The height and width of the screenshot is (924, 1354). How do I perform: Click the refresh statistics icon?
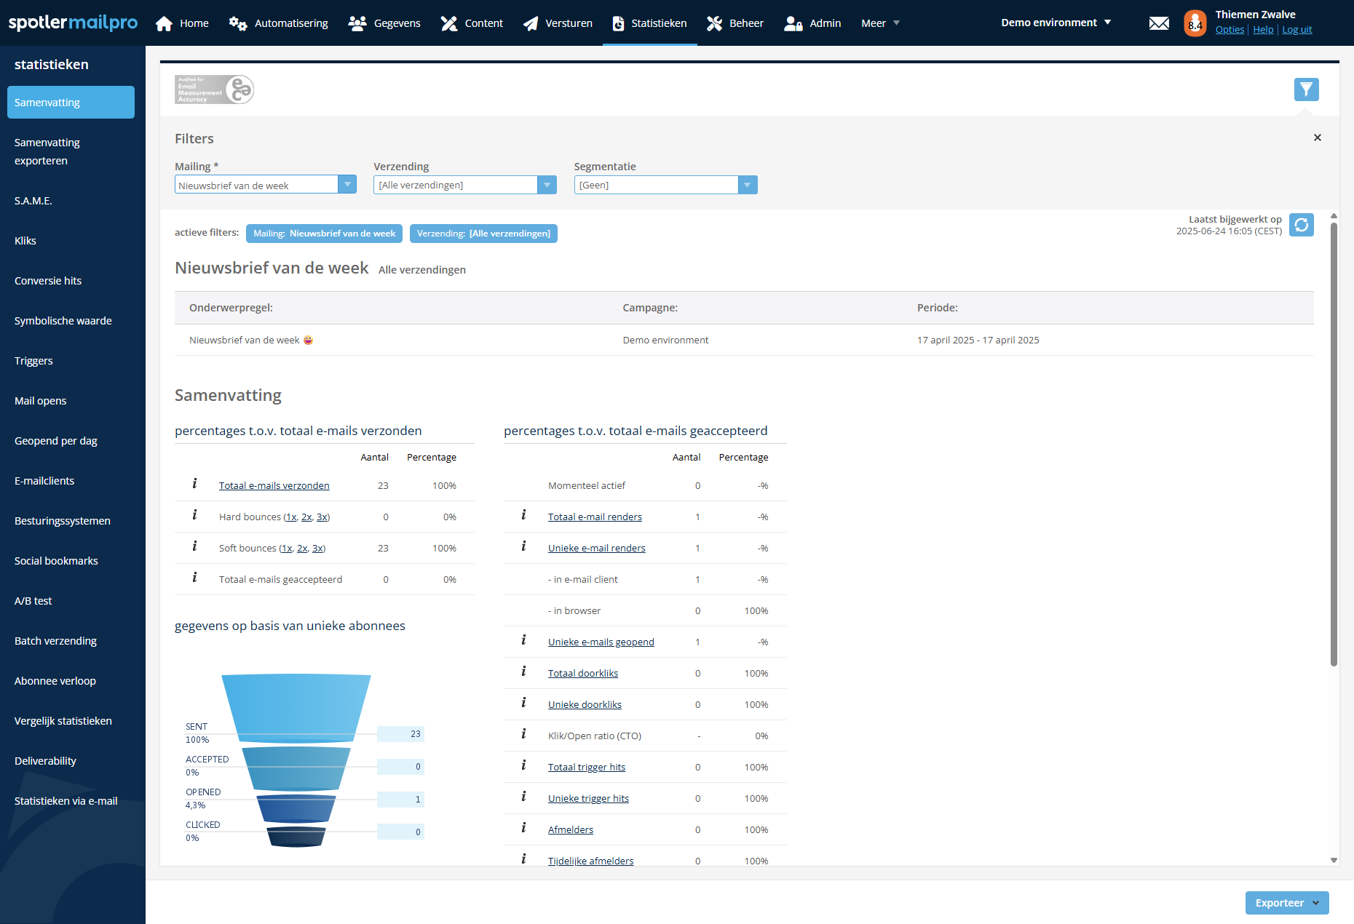[1301, 225]
